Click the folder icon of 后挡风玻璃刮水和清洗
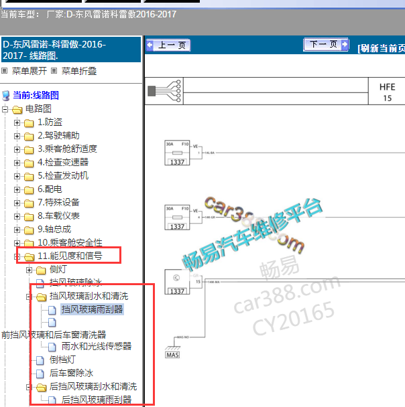Image resolution: width=405 pixels, height=407 pixels. click(41, 388)
